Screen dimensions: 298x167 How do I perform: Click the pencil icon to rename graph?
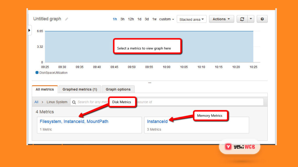coord(67,19)
